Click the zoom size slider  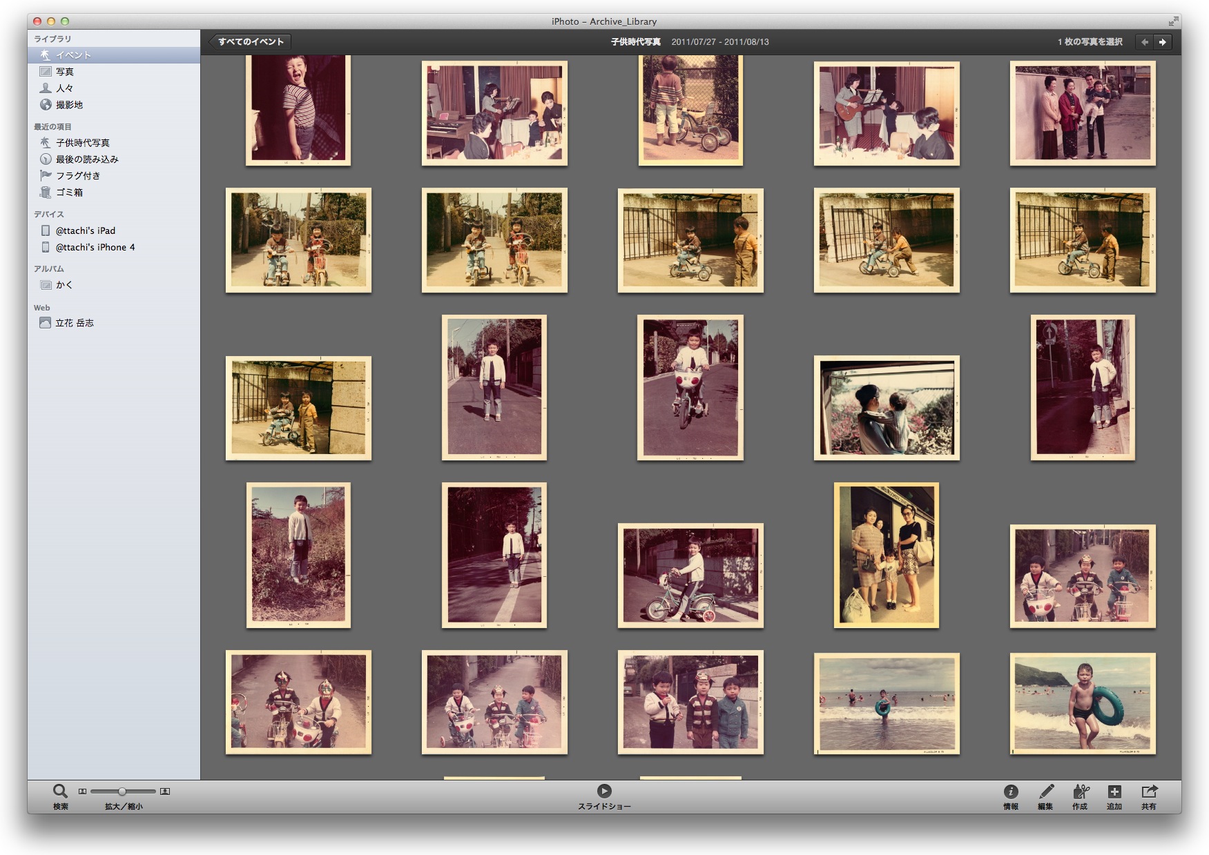click(122, 792)
